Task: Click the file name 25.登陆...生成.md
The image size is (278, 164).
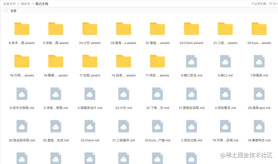Action: pos(56,140)
